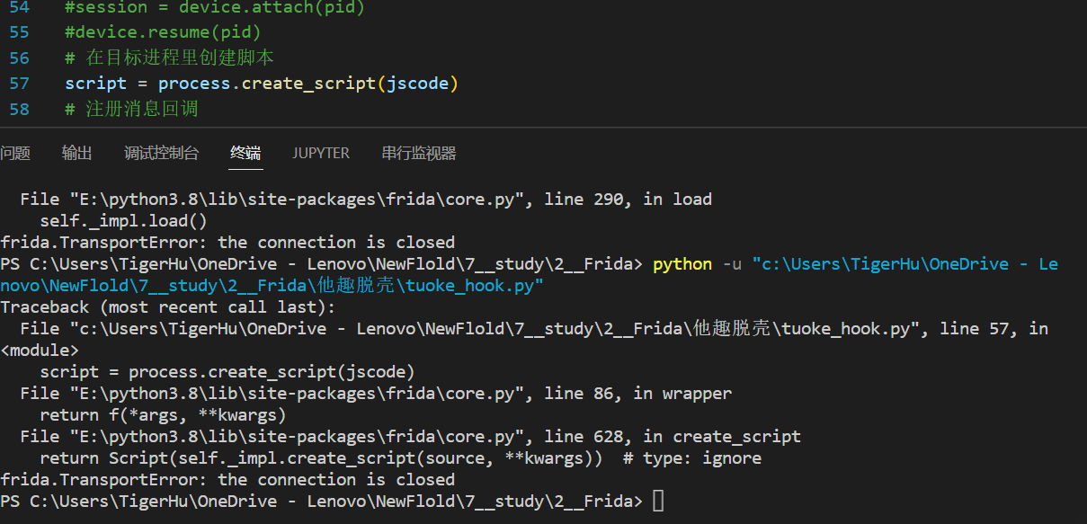Click line number 57 in gutter
This screenshot has width=1087, height=524.
click(x=19, y=84)
